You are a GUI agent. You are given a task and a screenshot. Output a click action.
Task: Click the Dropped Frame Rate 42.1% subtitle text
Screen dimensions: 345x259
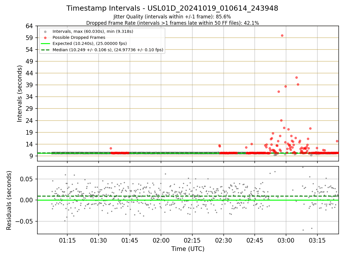click(172, 23)
